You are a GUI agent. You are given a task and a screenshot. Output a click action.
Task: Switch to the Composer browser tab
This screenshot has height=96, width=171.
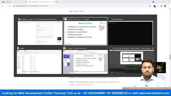[14, 2]
